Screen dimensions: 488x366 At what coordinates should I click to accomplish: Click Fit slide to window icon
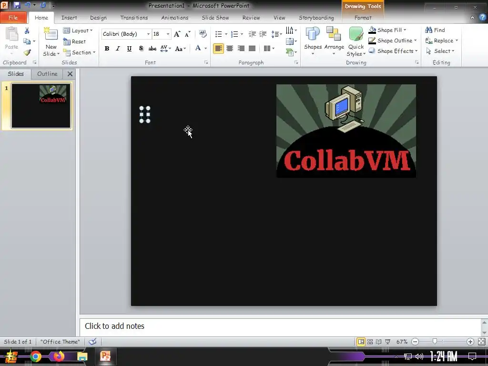pos(481,342)
